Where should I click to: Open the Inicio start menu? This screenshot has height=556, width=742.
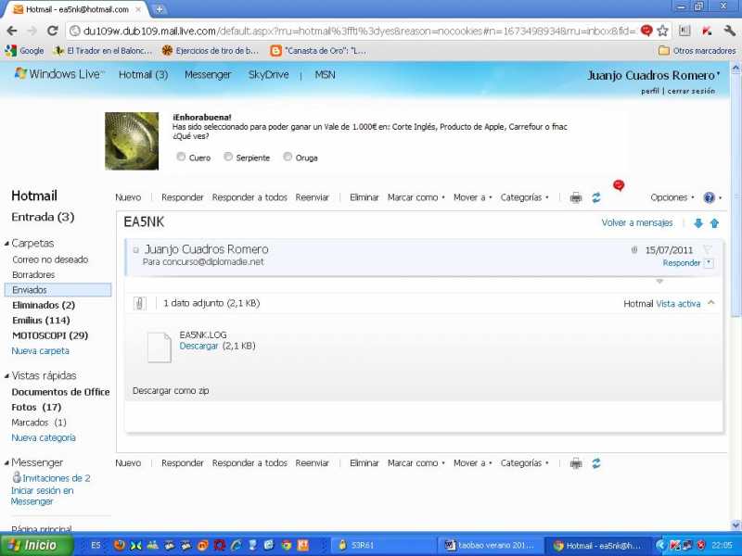37,545
